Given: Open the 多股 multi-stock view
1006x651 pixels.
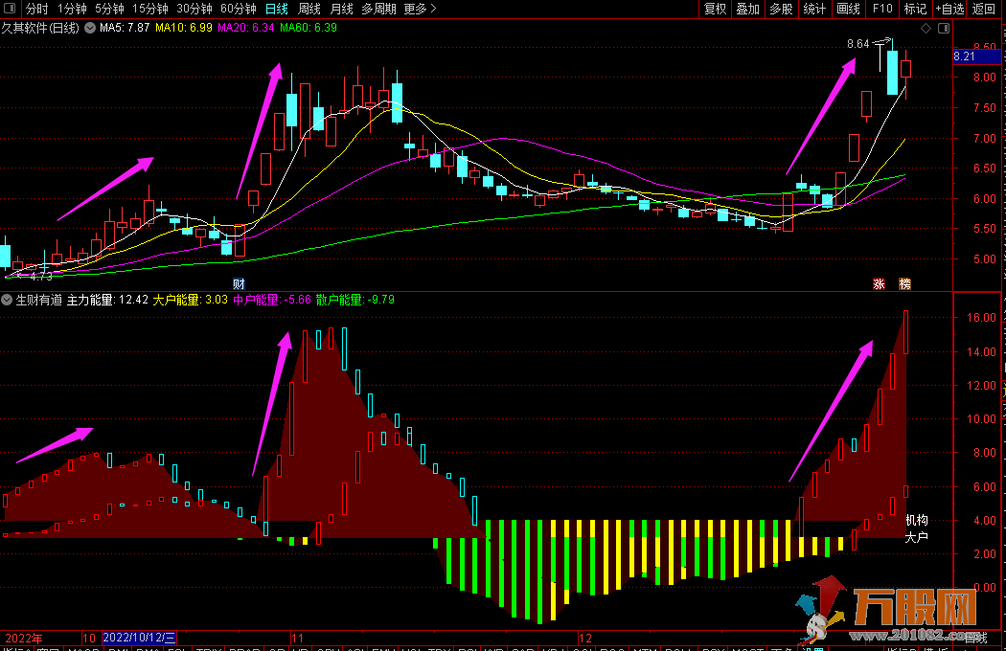Looking at the screenshot, I should point(782,9).
